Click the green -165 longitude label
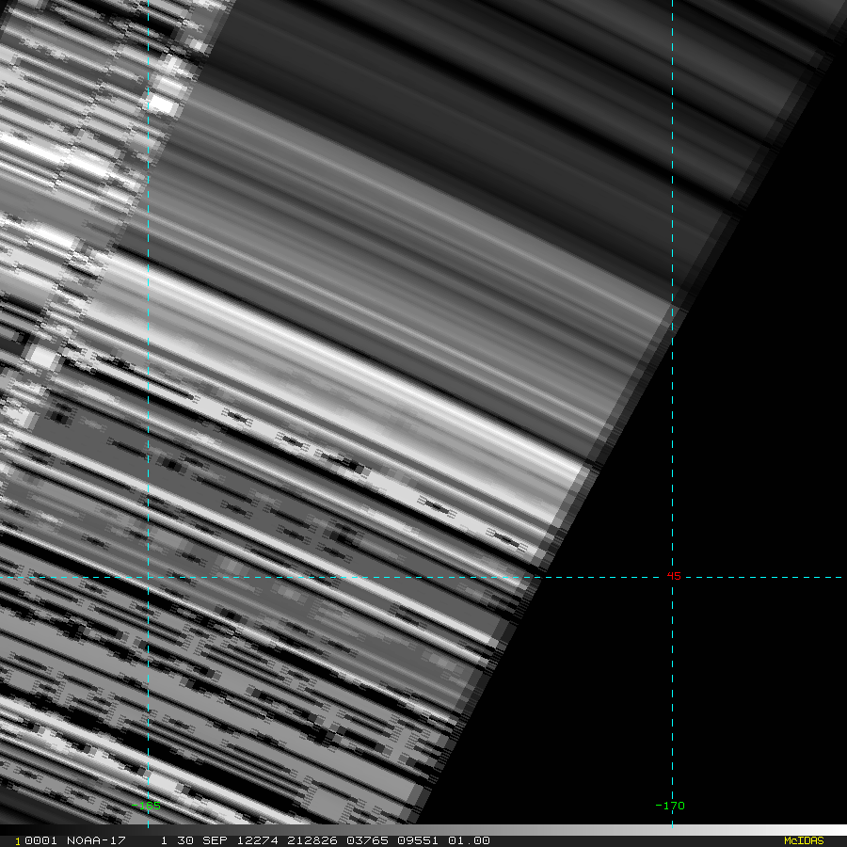The width and height of the screenshot is (847, 847). point(146,806)
